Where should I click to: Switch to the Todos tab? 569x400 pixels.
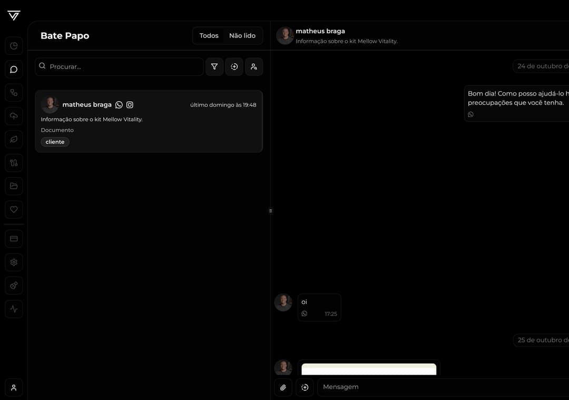(x=209, y=36)
